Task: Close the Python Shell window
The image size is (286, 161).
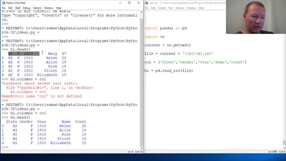Action: click(x=139, y=3)
